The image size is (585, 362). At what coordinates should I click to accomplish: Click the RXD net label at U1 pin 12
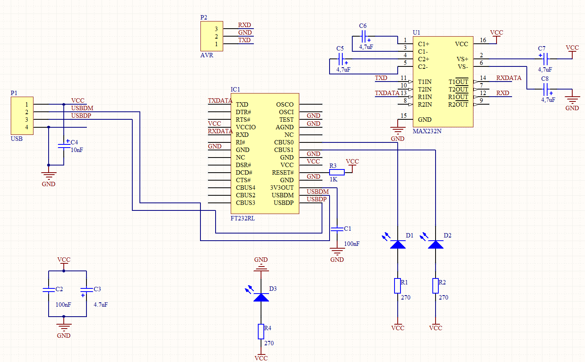point(503,93)
